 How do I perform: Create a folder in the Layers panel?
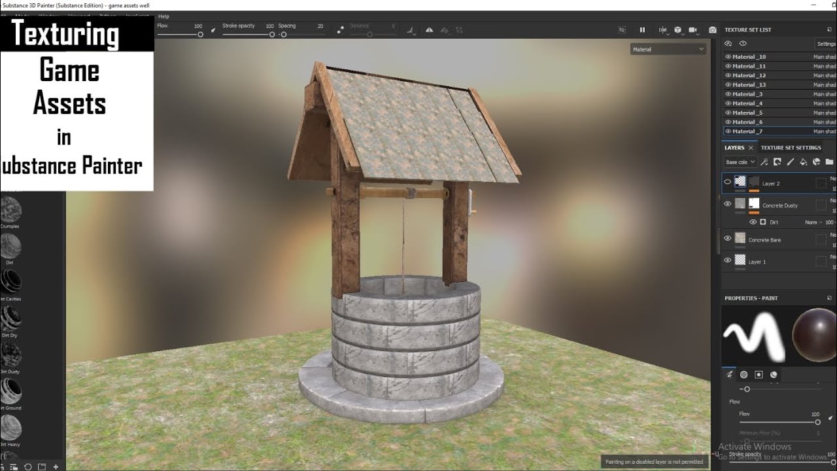[x=829, y=162]
